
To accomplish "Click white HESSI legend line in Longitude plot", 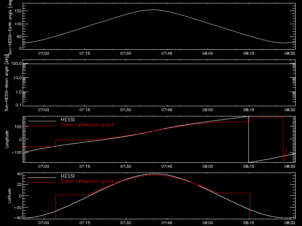I will coord(42,121).
